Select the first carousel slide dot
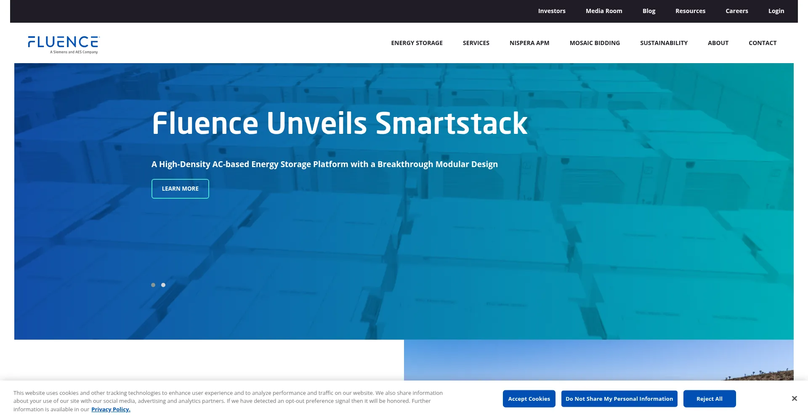Viewport: 808px width, 418px height. (x=153, y=285)
